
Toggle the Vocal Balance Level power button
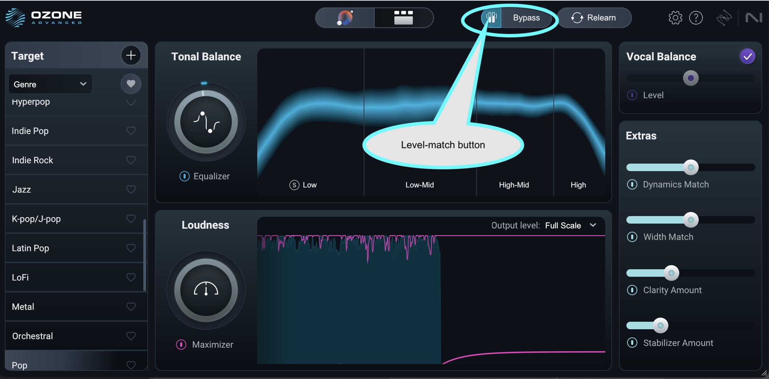[x=632, y=95]
